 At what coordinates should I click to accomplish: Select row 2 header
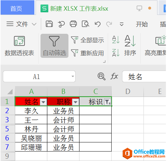tap(7, 111)
